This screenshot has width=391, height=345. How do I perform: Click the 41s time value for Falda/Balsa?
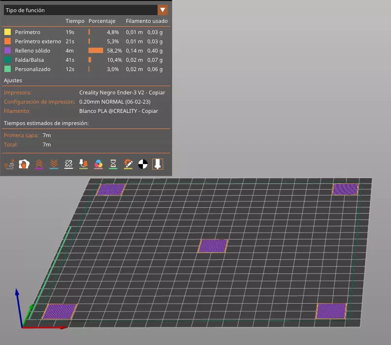click(70, 60)
